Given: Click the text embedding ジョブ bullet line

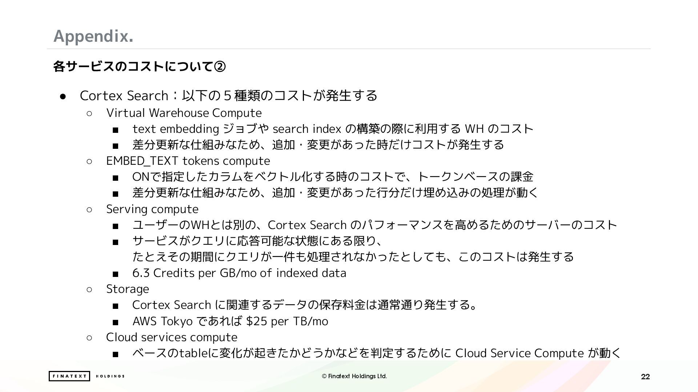Looking at the screenshot, I should (333, 129).
